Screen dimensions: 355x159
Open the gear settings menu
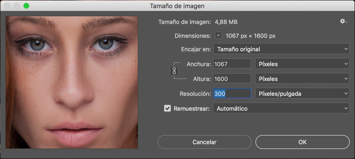[344, 22]
